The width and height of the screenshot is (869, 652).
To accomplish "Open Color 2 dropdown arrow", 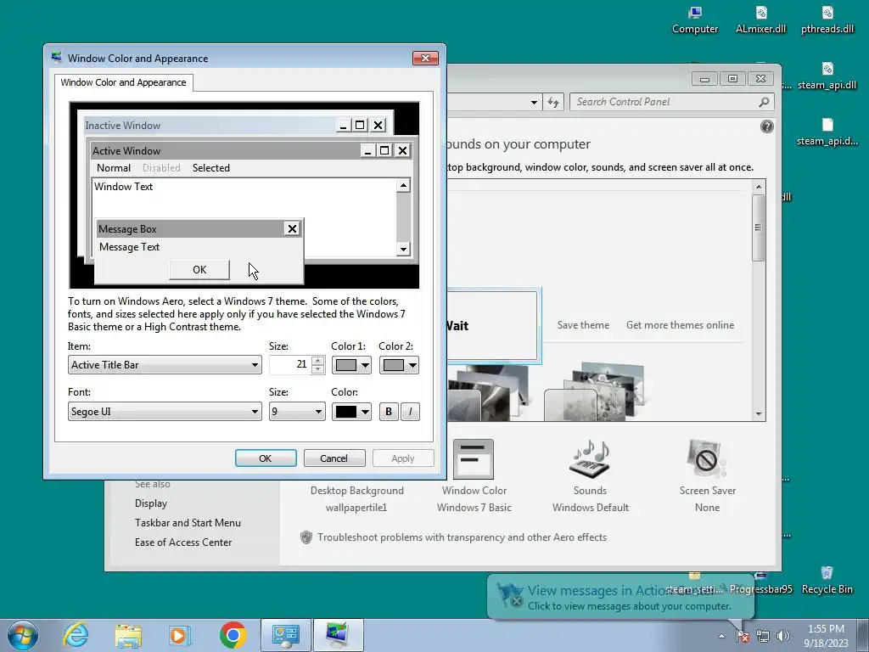I will click(x=412, y=365).
